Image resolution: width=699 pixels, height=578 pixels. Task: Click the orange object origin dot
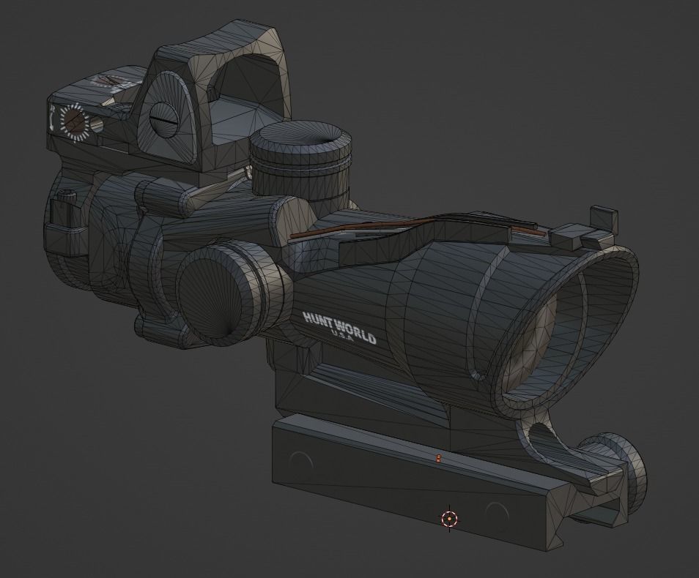tap(437, 457)
